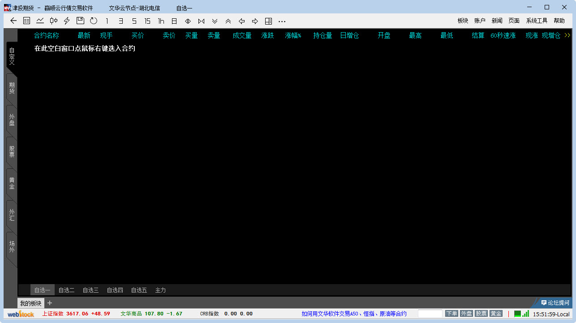Expand more columns with the >> arrows
The image size is (576, 323).
[x=567, y=35]
